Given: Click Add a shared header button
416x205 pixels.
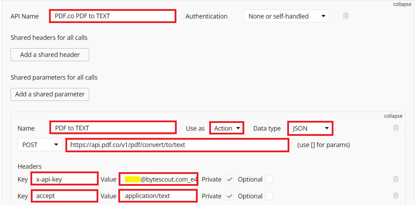Looking at the screenshot, I should [x=50, y=54].
